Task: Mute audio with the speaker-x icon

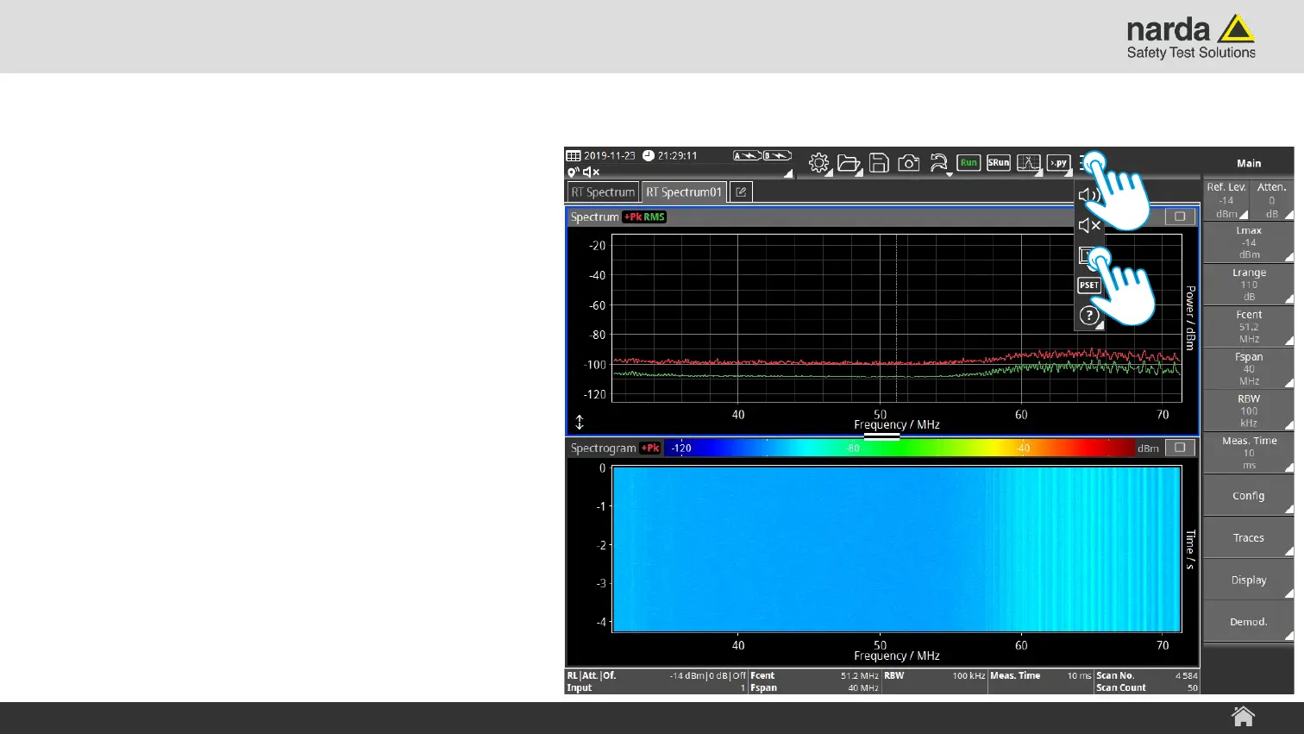Action: [x=1088, y=226]
